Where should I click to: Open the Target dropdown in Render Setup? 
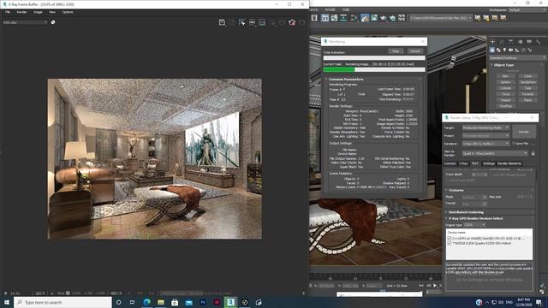point(485,127)
